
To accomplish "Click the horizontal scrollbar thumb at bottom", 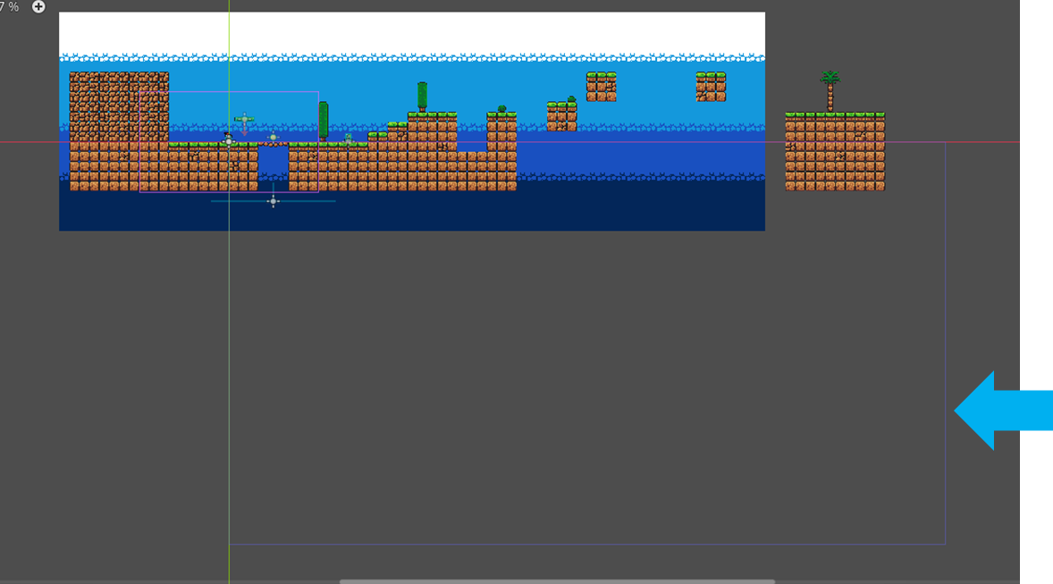I will tap(557, 581).
